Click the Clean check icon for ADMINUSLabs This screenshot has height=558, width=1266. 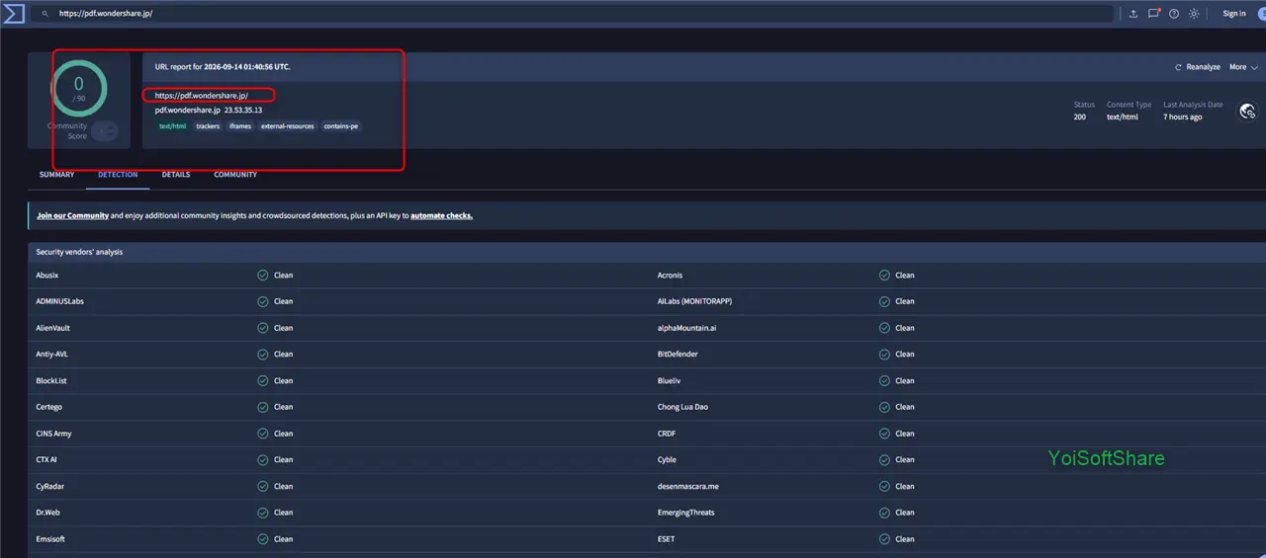coord(262,301)
